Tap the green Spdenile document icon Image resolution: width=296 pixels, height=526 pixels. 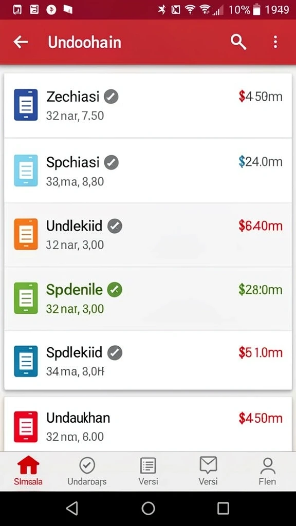coord(26,298)
